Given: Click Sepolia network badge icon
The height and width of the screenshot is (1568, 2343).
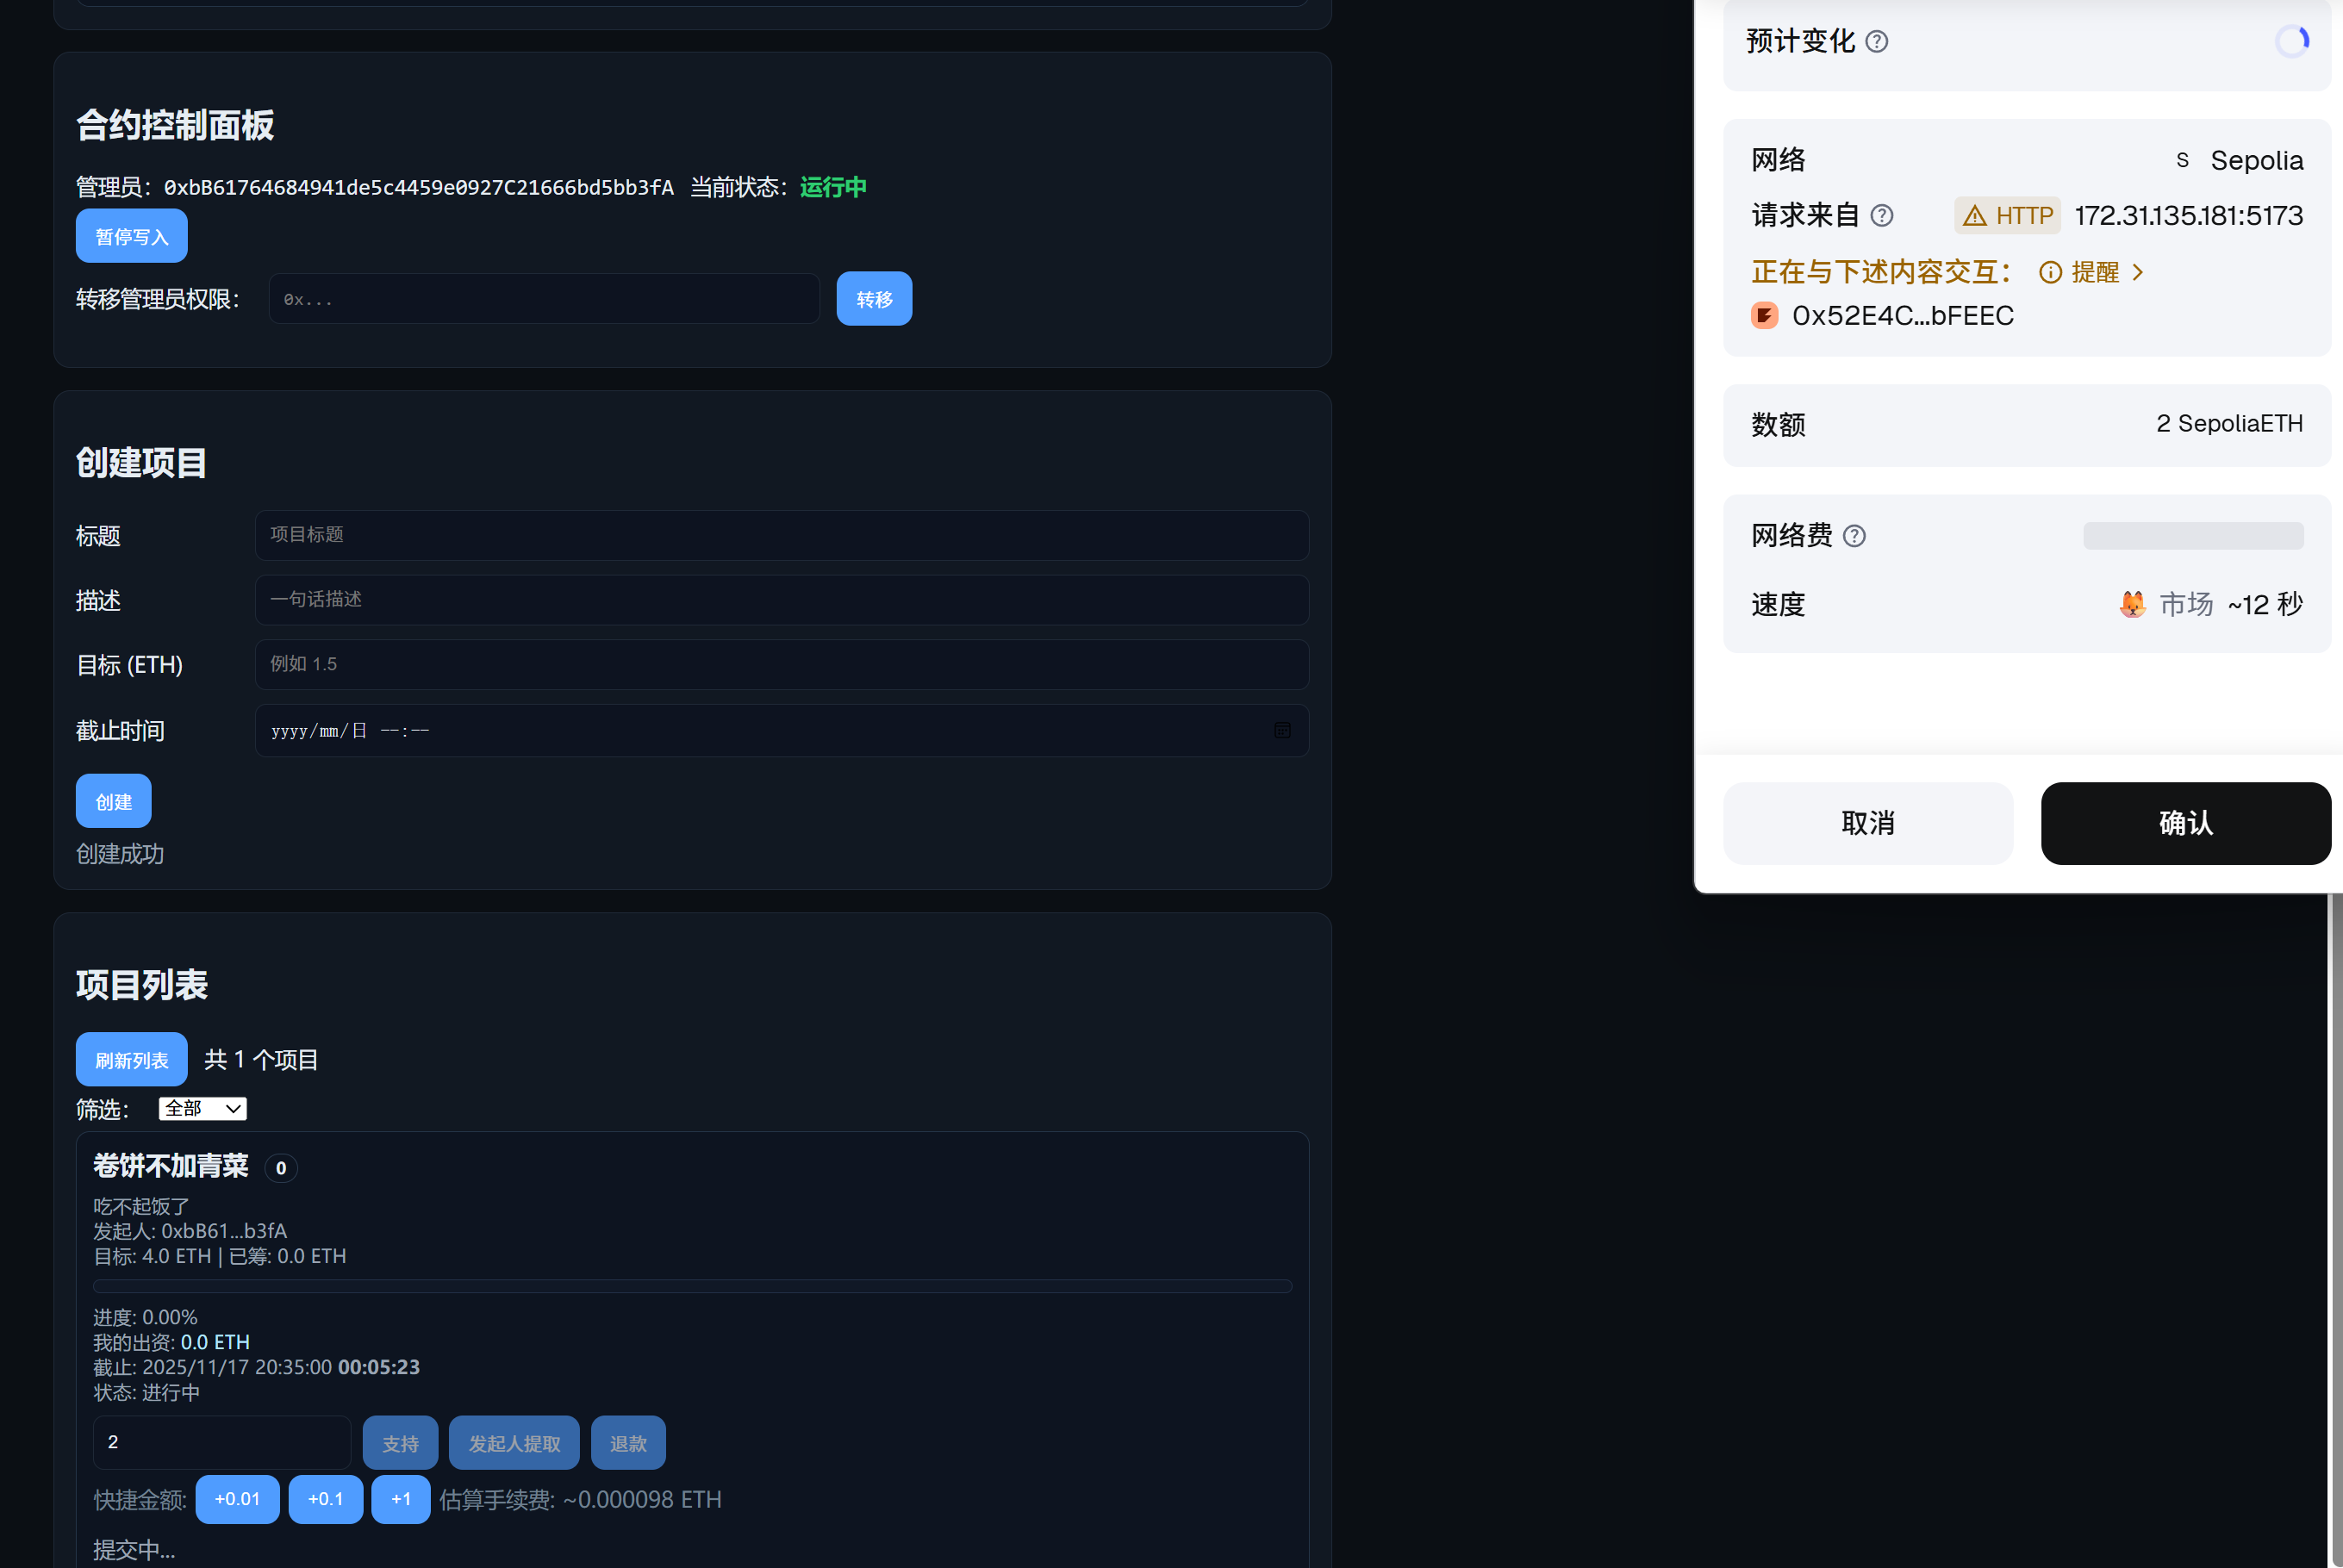Looking at the screenshot, I should [2182, 160].
